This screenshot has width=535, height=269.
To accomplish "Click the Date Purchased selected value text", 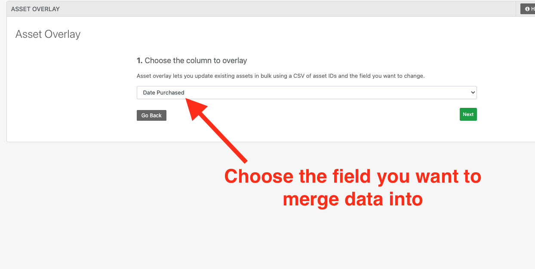I will pyautogui.click(x=163, y=93).
